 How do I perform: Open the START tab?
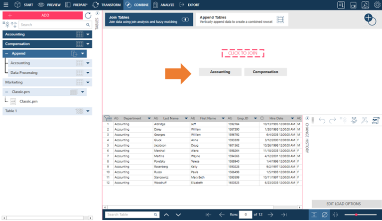click(23, 4)
